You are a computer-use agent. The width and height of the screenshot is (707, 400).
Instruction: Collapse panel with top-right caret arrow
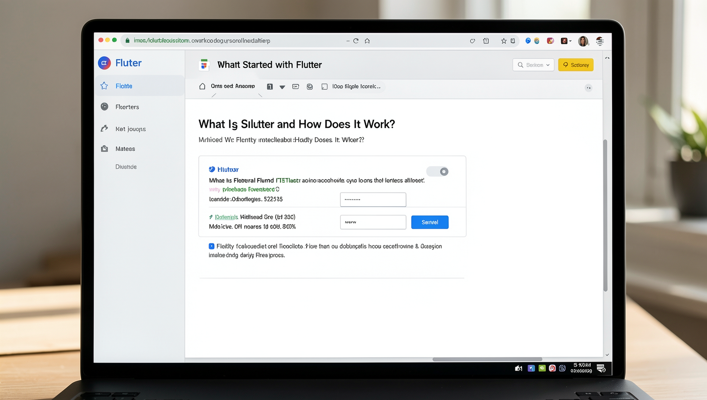607,58
